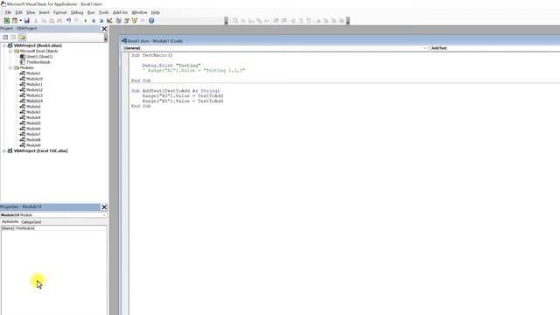Click View Object in Project panel
The height and width of the screenshot is (315, 560).
click(x=13, y=37)
